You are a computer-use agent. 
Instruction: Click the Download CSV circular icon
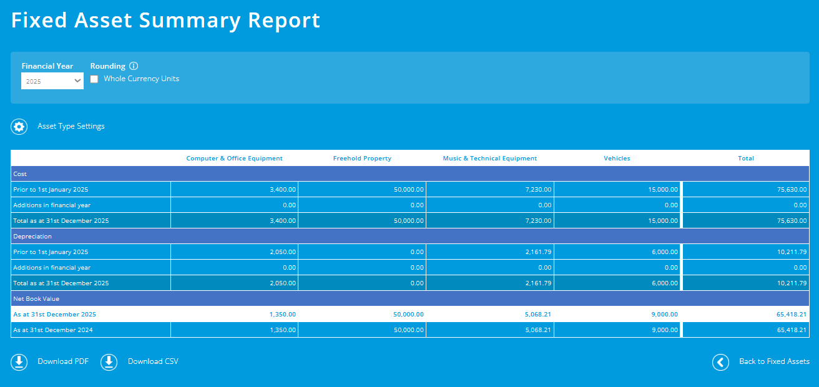tap(109, 361)
